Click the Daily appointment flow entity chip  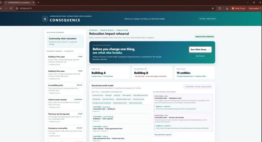[140, 95]
